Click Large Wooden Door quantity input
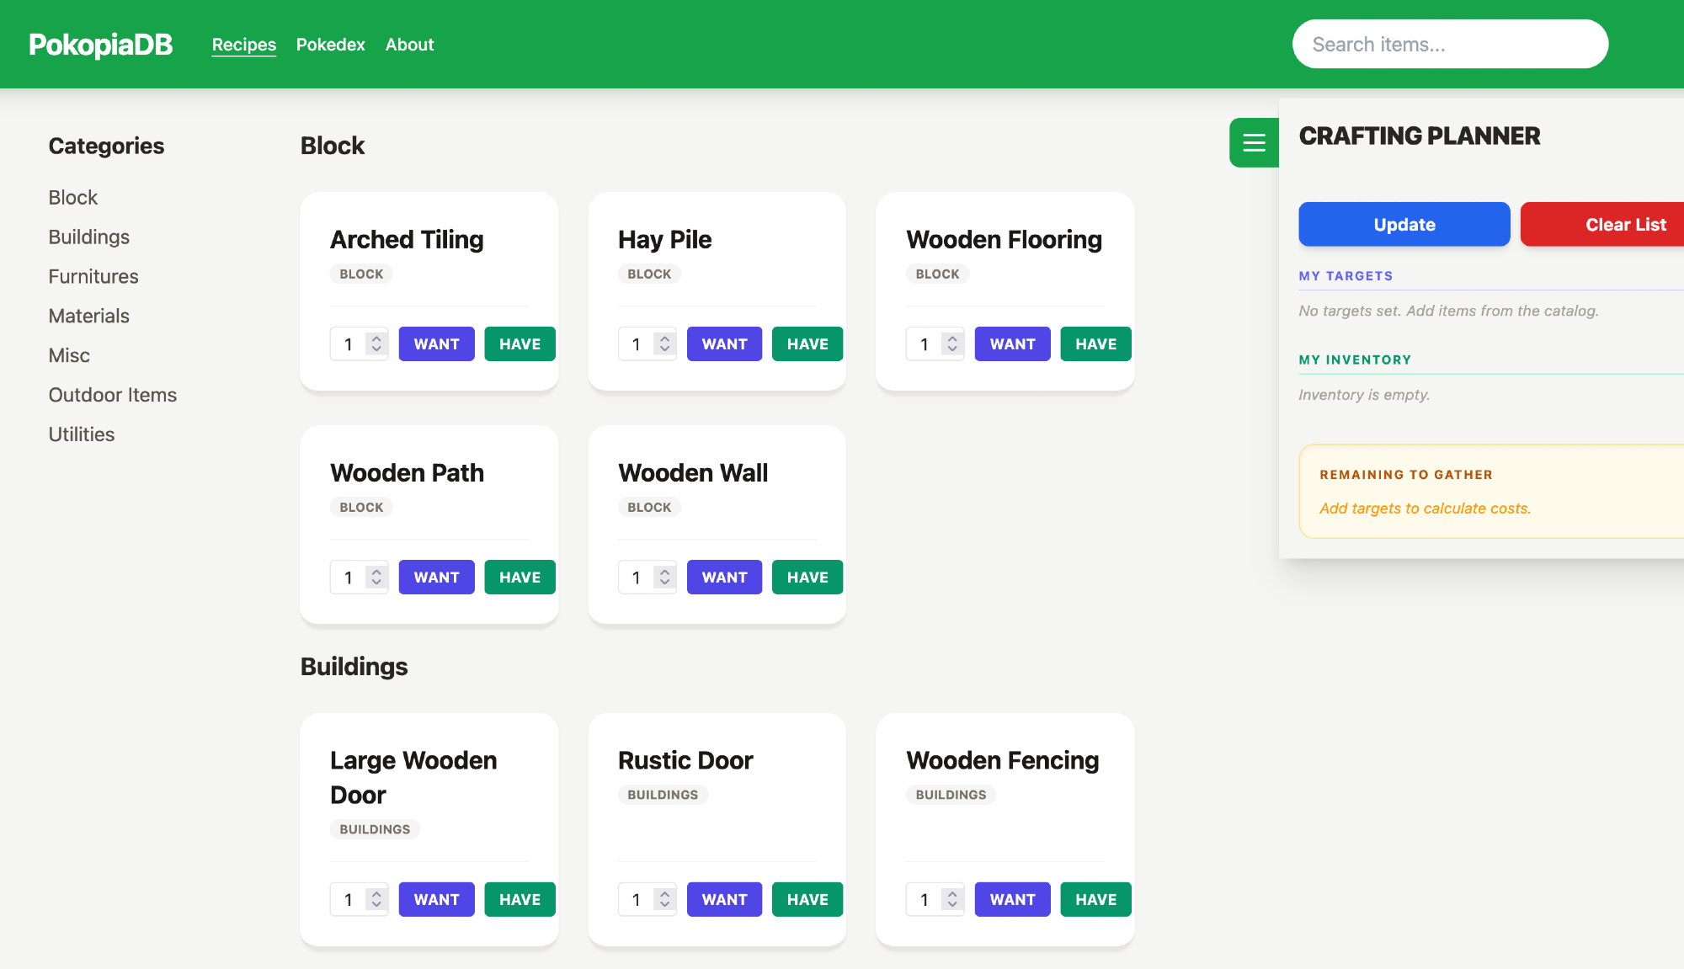This screenshot has width=1684, height=969. click(349, 900)
